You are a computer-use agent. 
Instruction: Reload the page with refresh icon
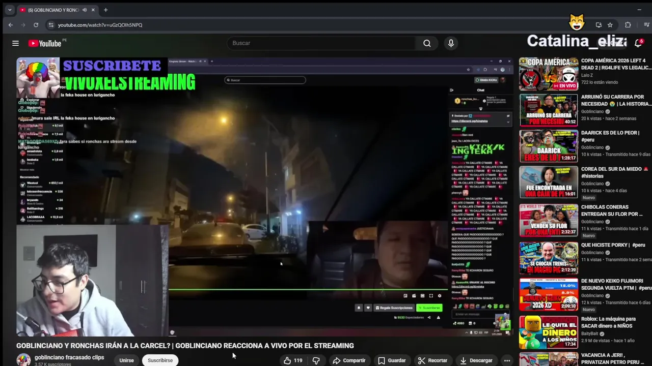pos(36,25)
